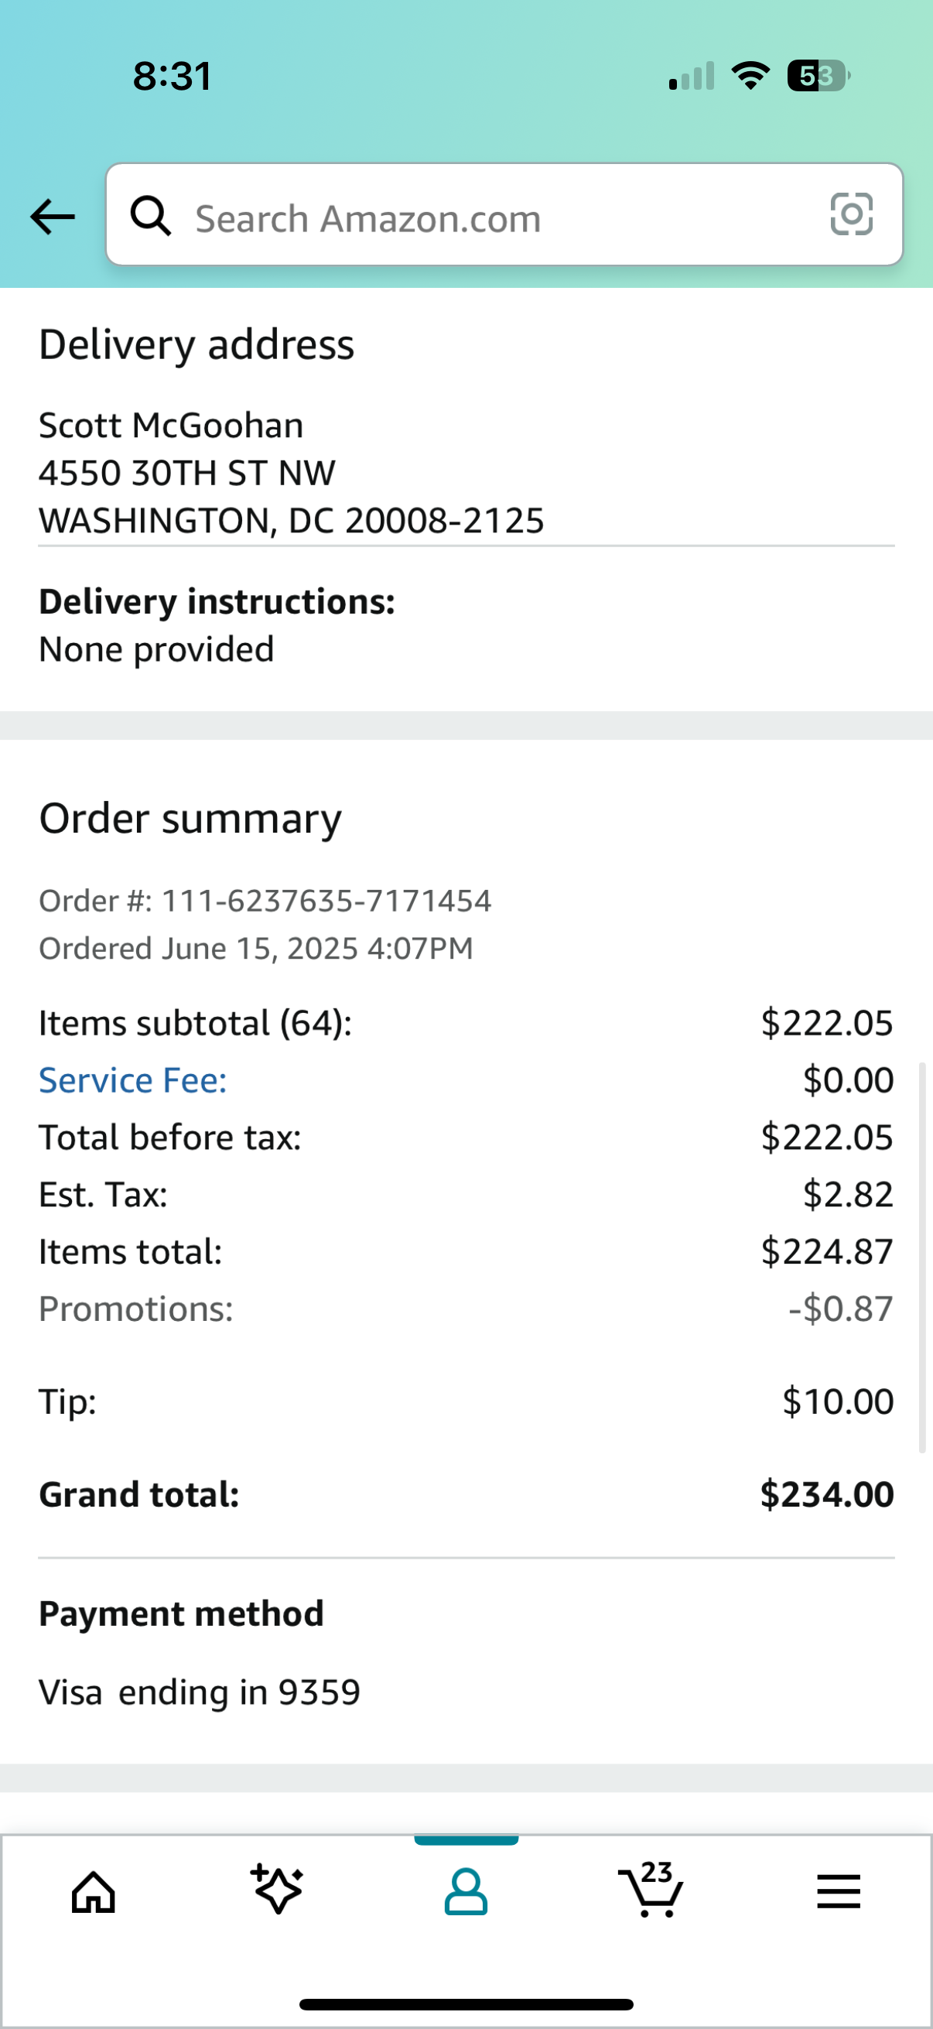Viewport: 933px width, 2029px height.
Task: Tap the Profile icon in bottom bar
Action: tap(466, 1894)
